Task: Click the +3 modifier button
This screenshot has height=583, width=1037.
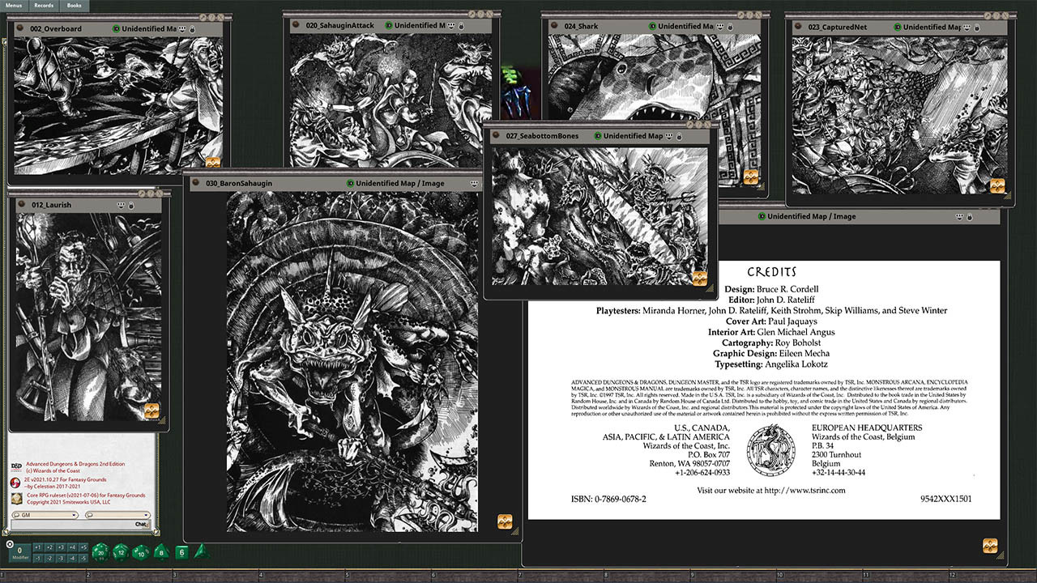Action: pyautogui.click(x=61, y=548)
